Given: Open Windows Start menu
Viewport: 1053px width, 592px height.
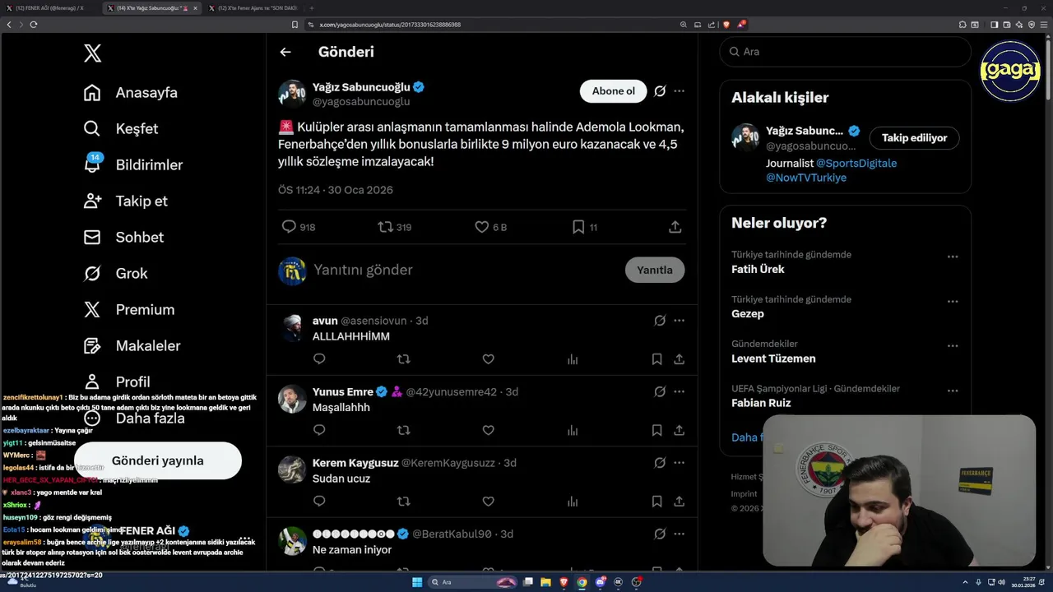Looking at the screenshot, I should click(x=417, y=582).
